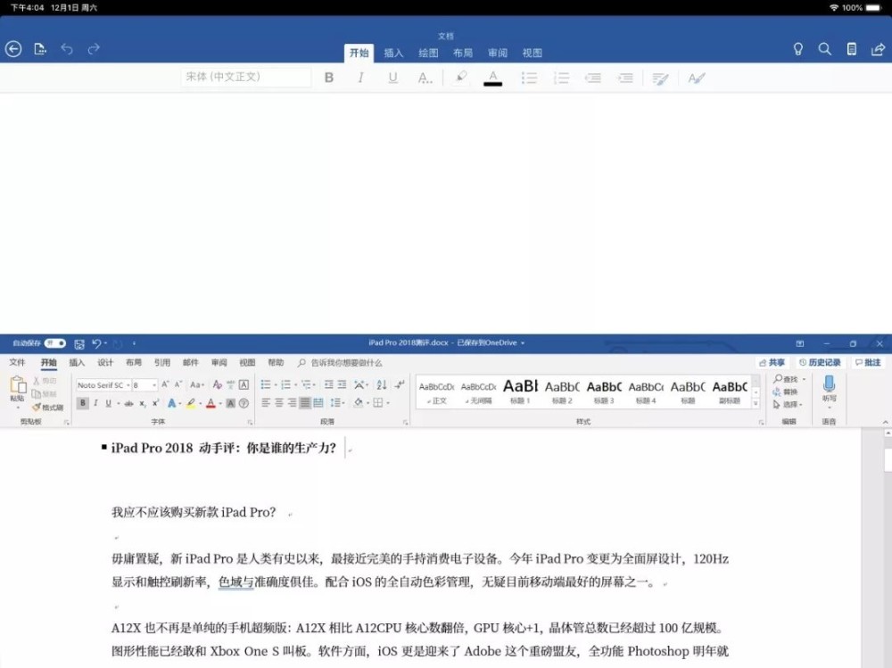Click the clear formatting icon in desktop ribbon
The width and height of the screenshot is (892, 668).
(x=218, y=385)
